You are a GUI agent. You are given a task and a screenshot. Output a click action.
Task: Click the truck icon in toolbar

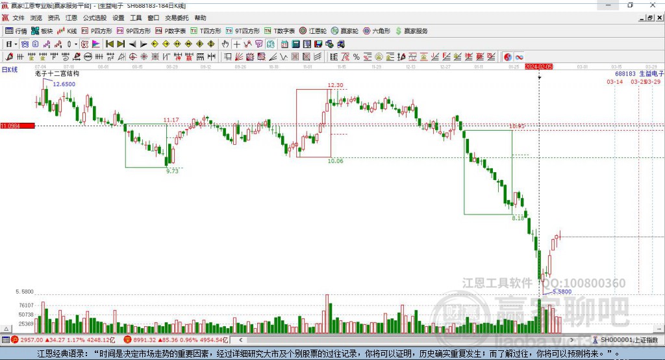[x=341, y=44]
